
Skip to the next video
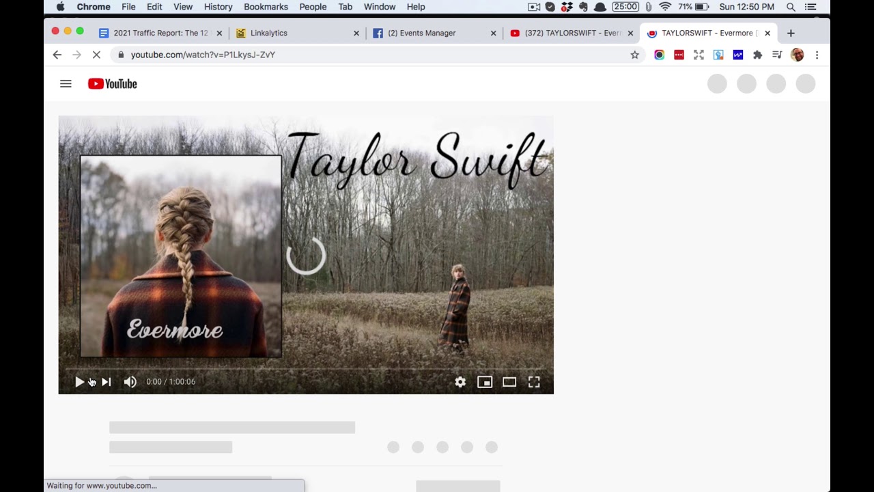click(x=107, y=382)
